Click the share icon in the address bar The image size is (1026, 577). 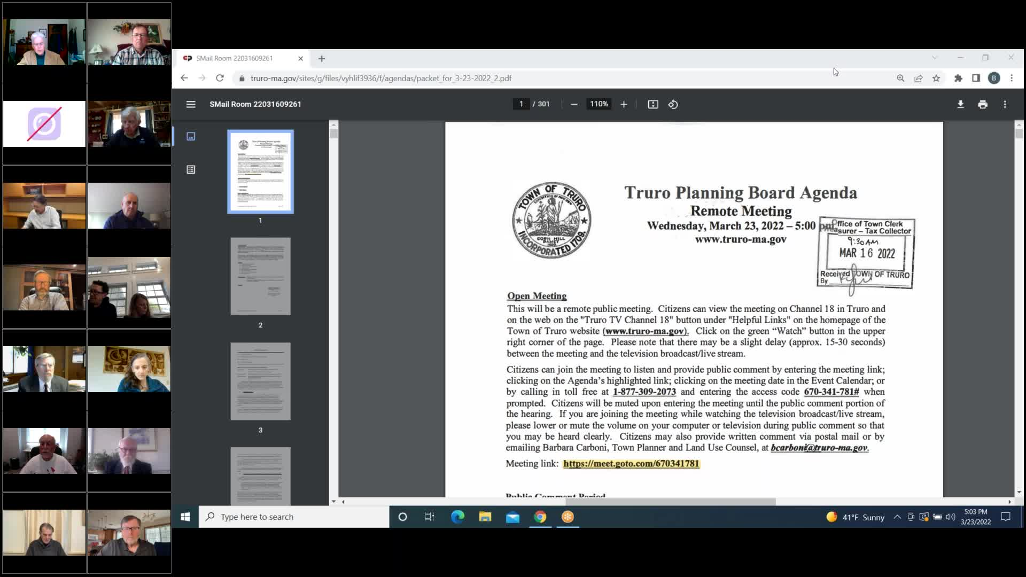point(918,78)
